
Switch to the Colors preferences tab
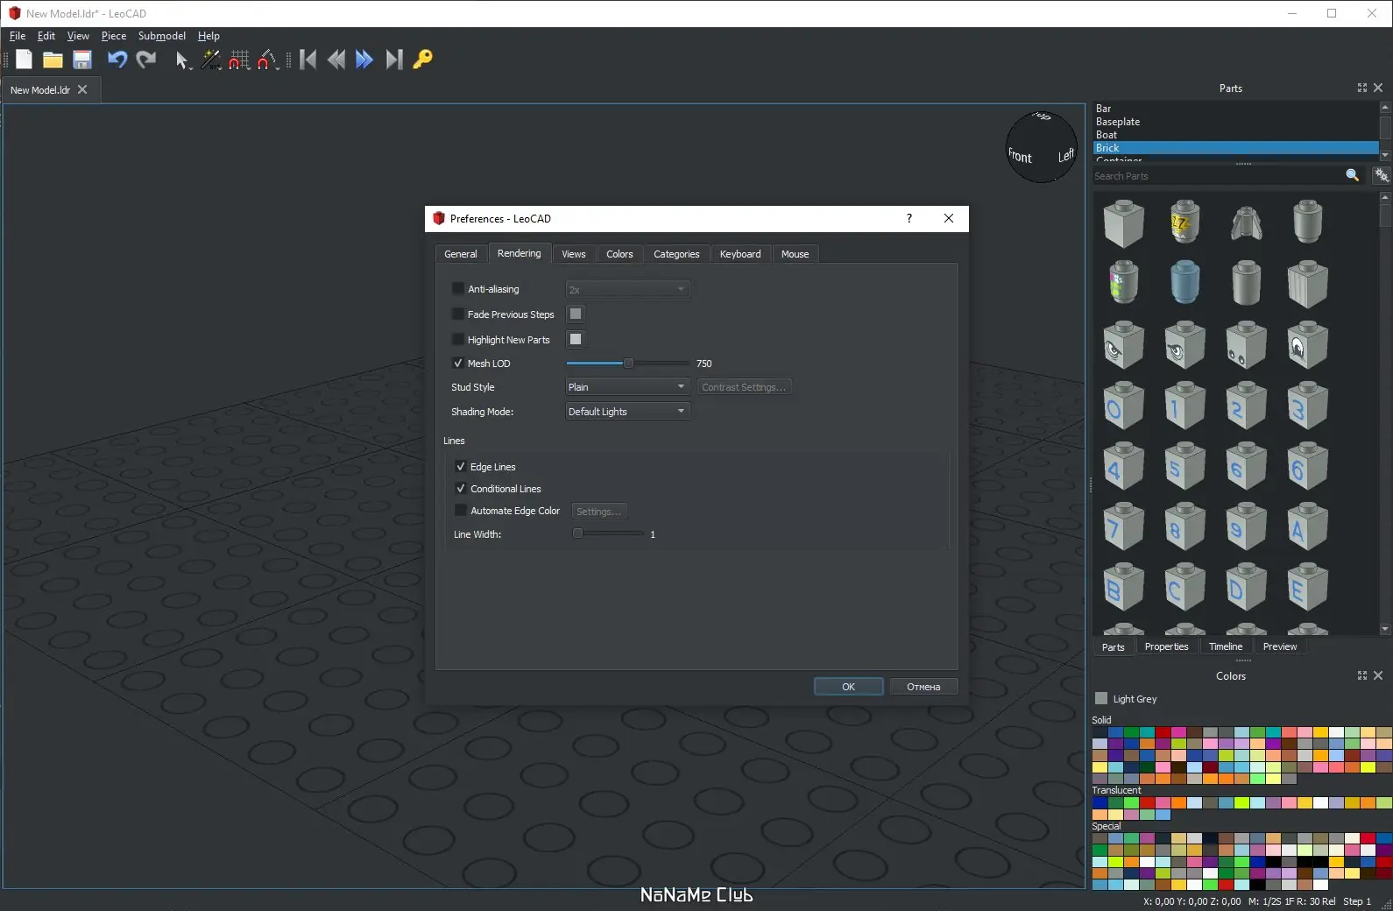(619, 254)
